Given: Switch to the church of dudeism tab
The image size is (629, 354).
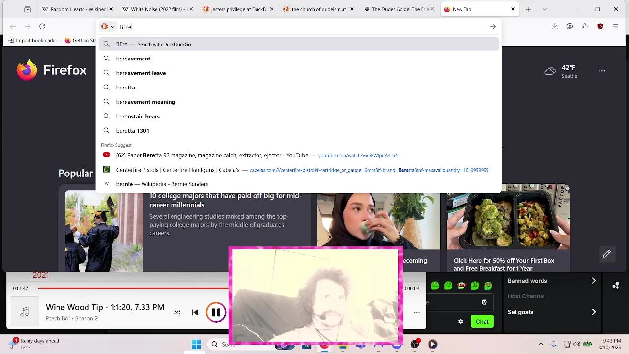Looking at the screenshot, I should (318, 9).
